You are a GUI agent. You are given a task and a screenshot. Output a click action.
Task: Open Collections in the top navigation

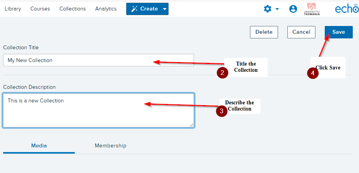tap(72, 9)
